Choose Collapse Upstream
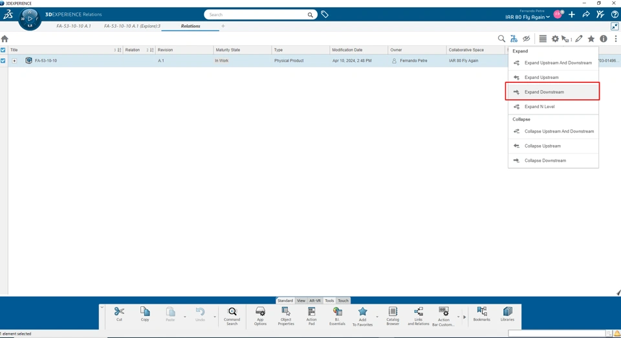The image size is (621, 338). [x=553, y=146]
